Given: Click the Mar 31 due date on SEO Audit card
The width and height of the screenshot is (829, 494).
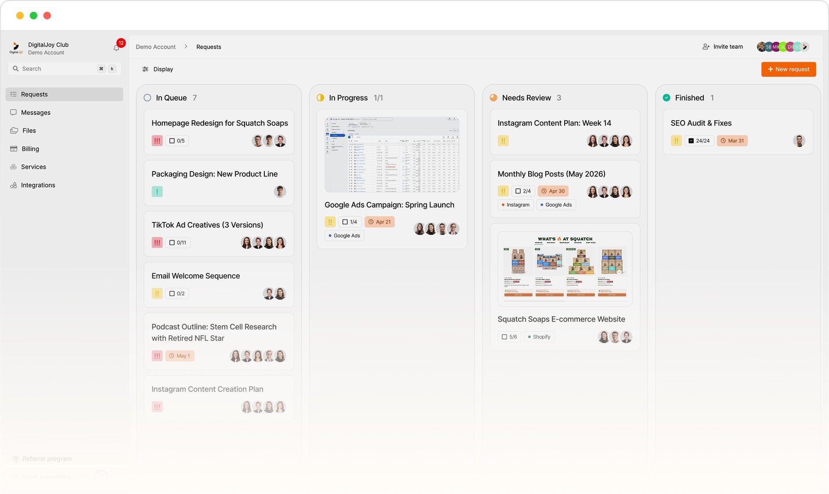Looking at the screenshot, I should [x=732, y=140].
